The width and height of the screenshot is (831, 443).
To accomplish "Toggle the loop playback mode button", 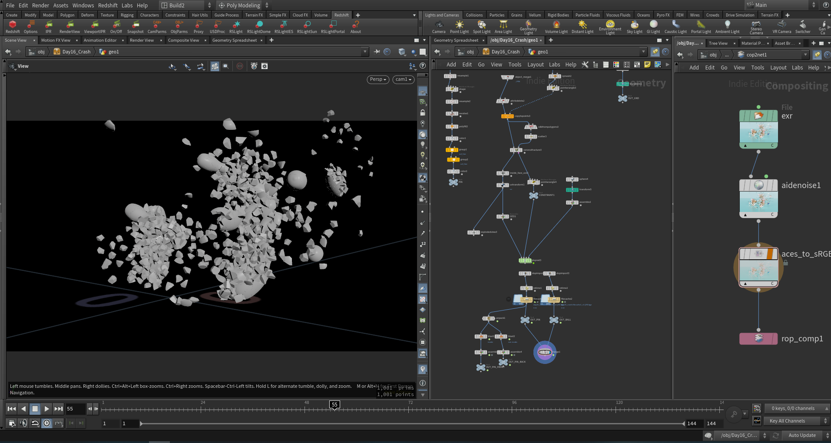I will click(x=35, y=423).
